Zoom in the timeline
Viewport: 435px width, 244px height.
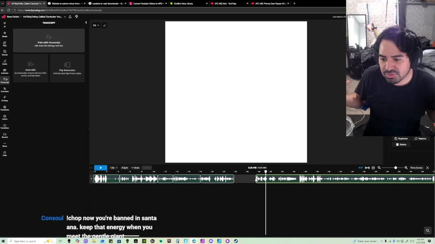tap(406, 168)
